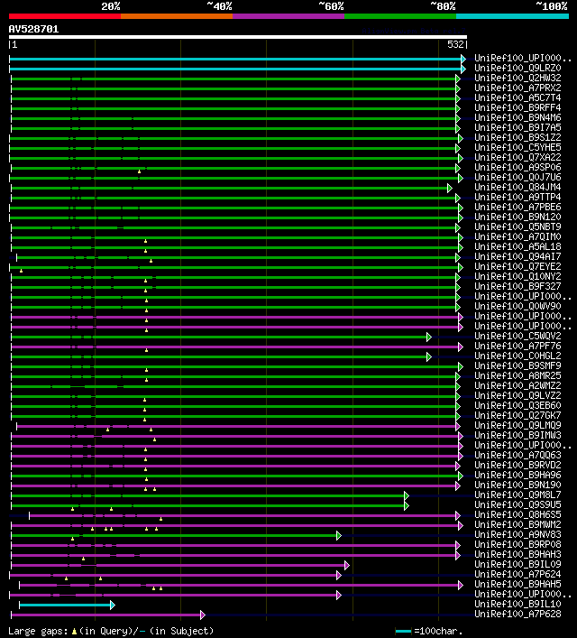This screenshot has height=638, width=577.
Task: Click the cyan =100char. scale legend
Action: click(429, 631)
